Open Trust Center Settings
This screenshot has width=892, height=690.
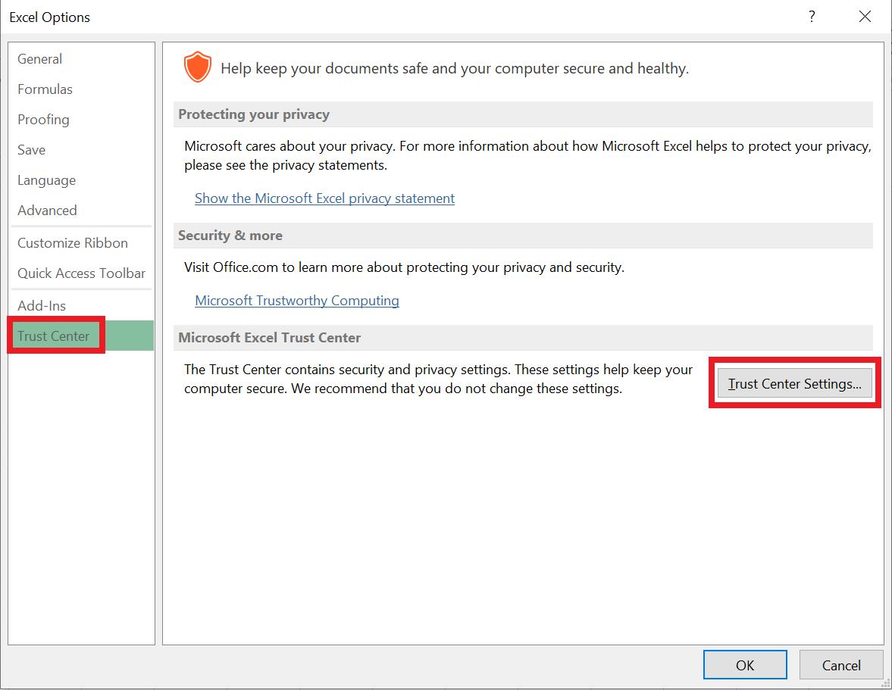[x=794, y=383]
